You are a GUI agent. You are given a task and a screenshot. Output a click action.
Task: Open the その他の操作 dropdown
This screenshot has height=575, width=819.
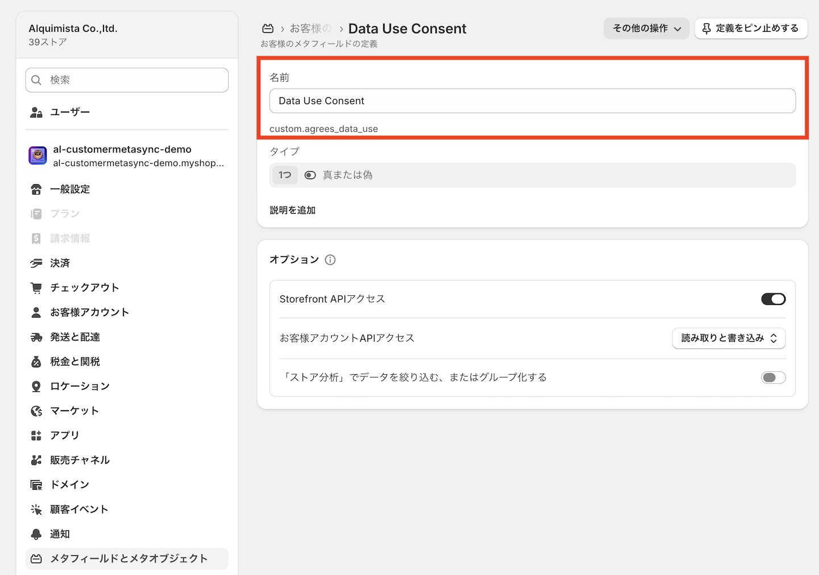tap(646, 28)
